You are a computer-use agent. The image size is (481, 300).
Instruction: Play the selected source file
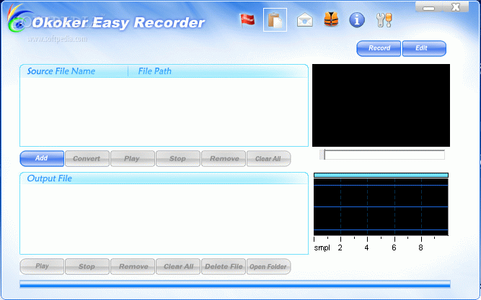133,158
